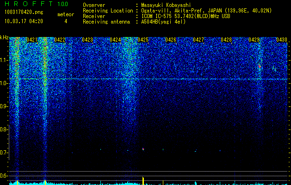This screenshot has width=291, height=185.
Task: Click the 0421 time marker
Action: coord(32,40)
